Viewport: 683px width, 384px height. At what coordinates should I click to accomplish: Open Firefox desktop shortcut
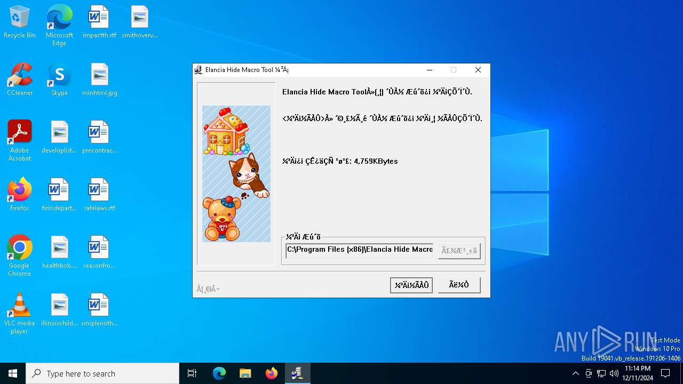tap(20, 195)
